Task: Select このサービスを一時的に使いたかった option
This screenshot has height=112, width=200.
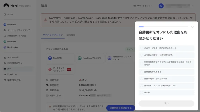Action: [x=166, y=48]
